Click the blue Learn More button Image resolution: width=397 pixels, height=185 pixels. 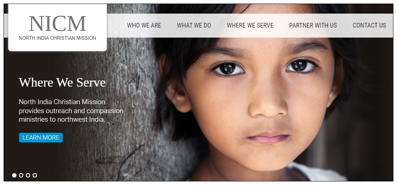[x=41, y=137]
